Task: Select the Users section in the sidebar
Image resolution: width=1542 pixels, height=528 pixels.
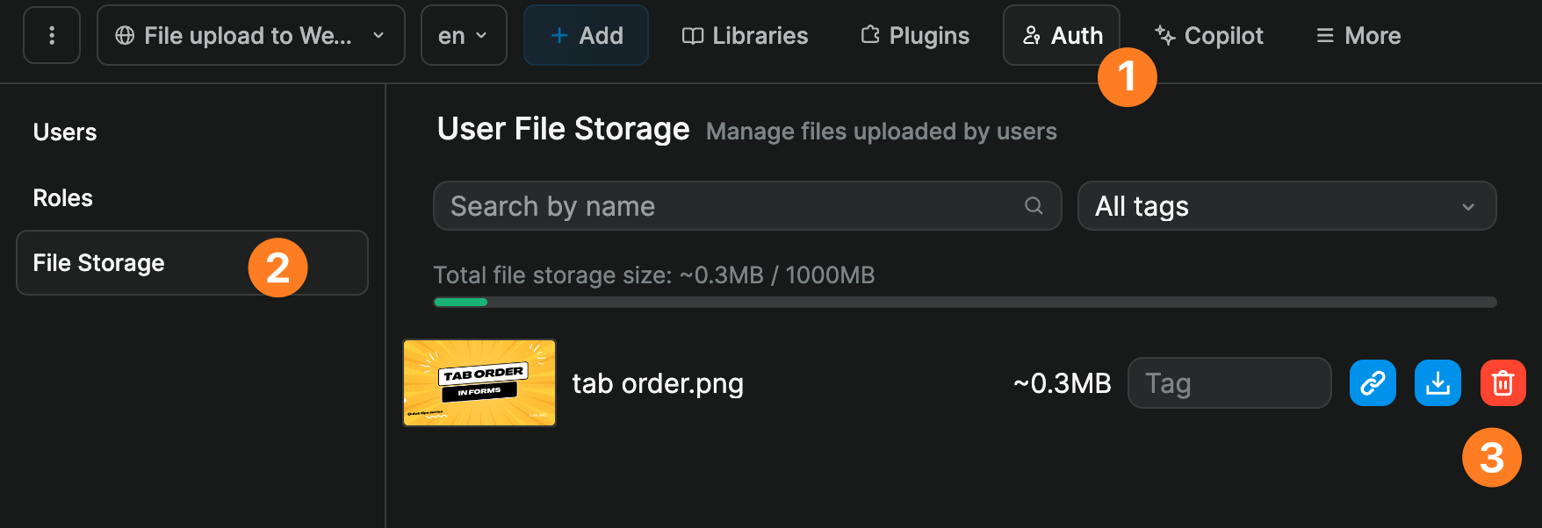Action: [x=64, y=132]
